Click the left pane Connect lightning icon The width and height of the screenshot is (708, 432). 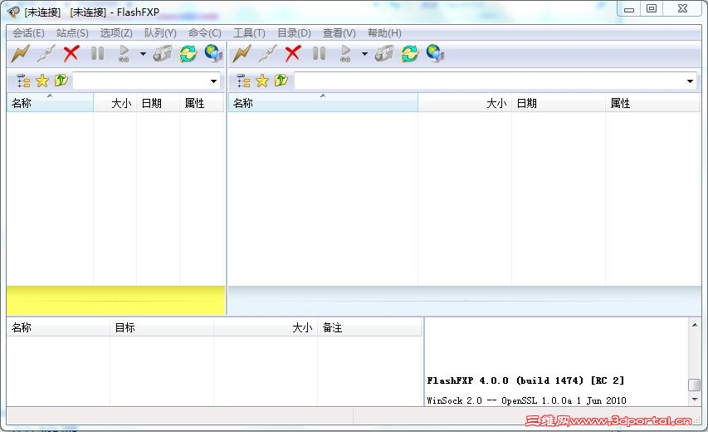click(20, 54)
